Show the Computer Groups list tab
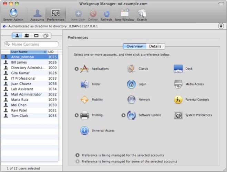The width and height of the screenshot is (227, 172). pyautogui.click(x=46, y=35)
